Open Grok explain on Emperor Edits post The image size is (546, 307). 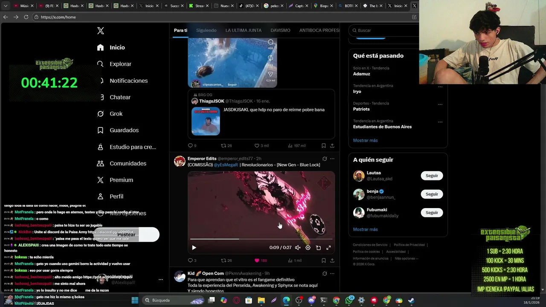[x=325, y=159]
